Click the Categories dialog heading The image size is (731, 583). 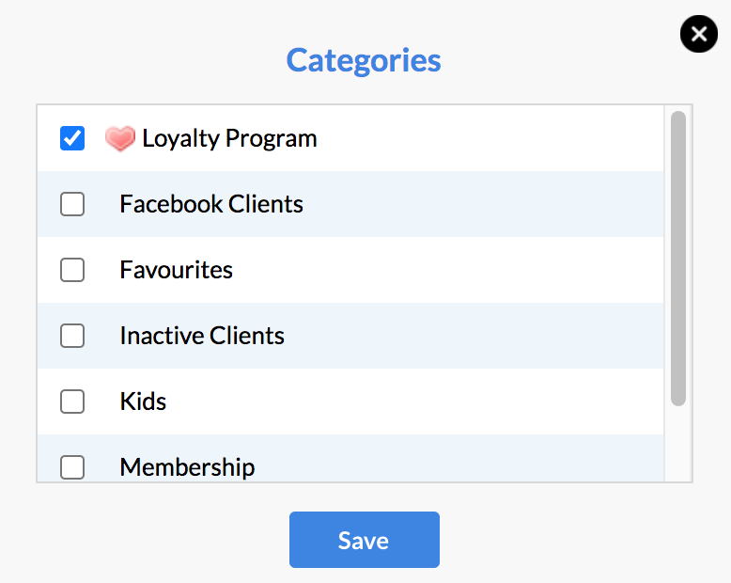[364, 60]
